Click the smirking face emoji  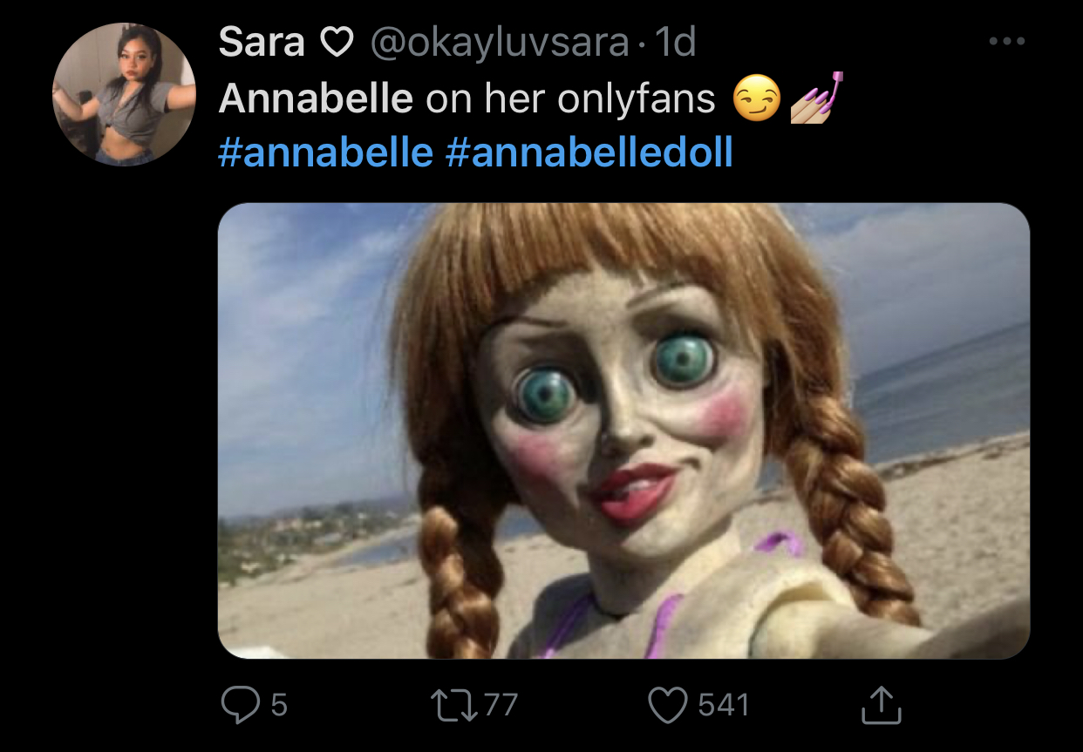(x=756, y=100)
